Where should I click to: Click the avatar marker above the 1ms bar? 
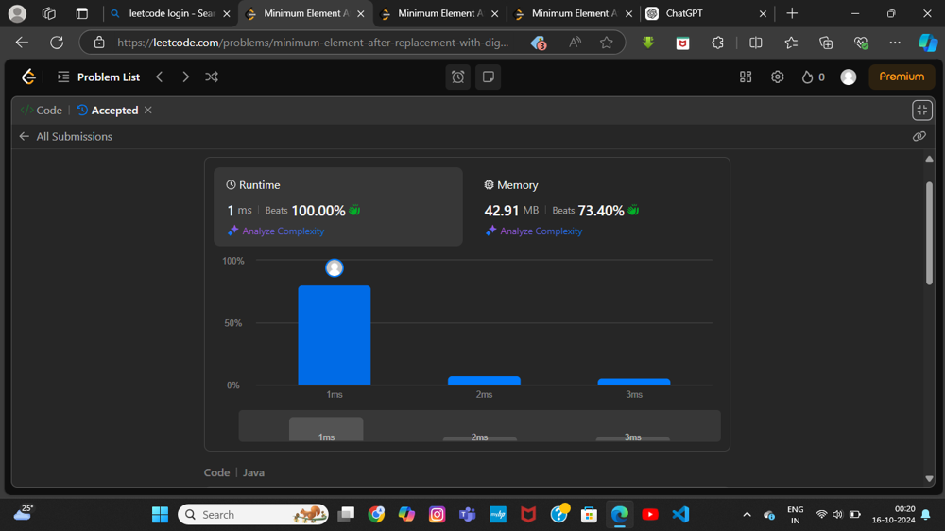335,267
